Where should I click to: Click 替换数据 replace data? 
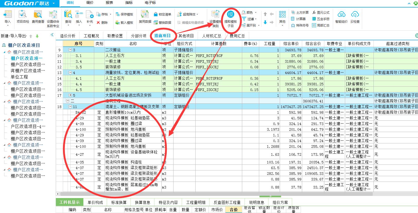(x=162, y=22)
